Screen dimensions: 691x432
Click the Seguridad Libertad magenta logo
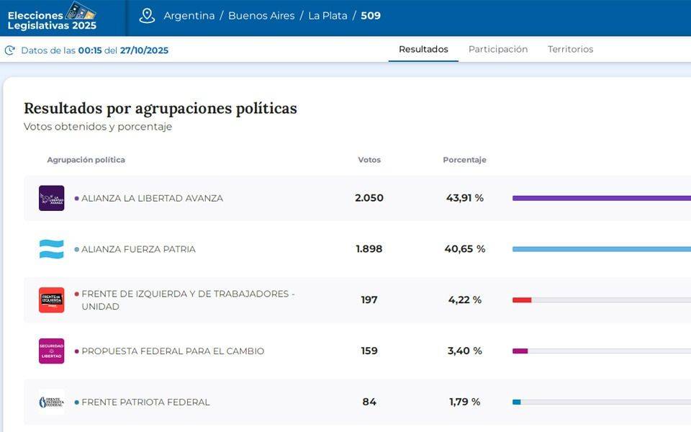51,351
